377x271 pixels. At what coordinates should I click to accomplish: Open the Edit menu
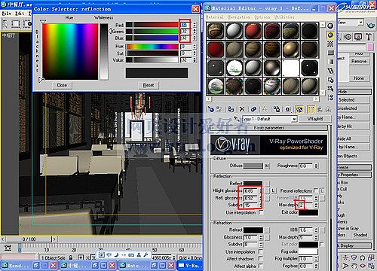20,14
